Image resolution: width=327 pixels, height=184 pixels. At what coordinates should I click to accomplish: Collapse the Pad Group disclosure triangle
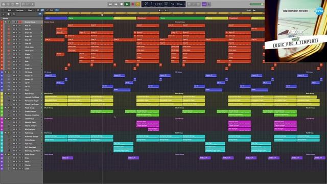tap(5, 133)
